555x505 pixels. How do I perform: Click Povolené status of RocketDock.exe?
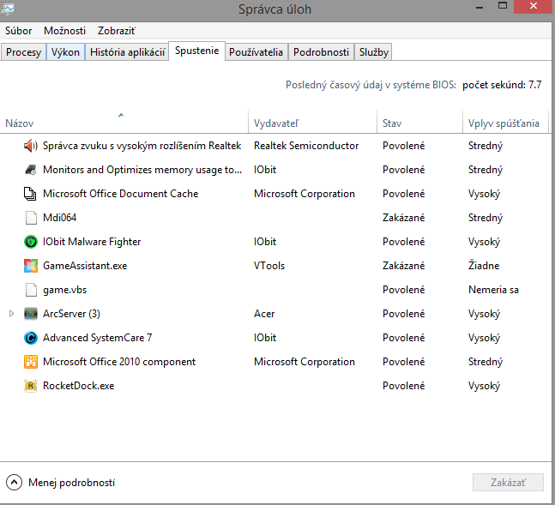(403, 386)
